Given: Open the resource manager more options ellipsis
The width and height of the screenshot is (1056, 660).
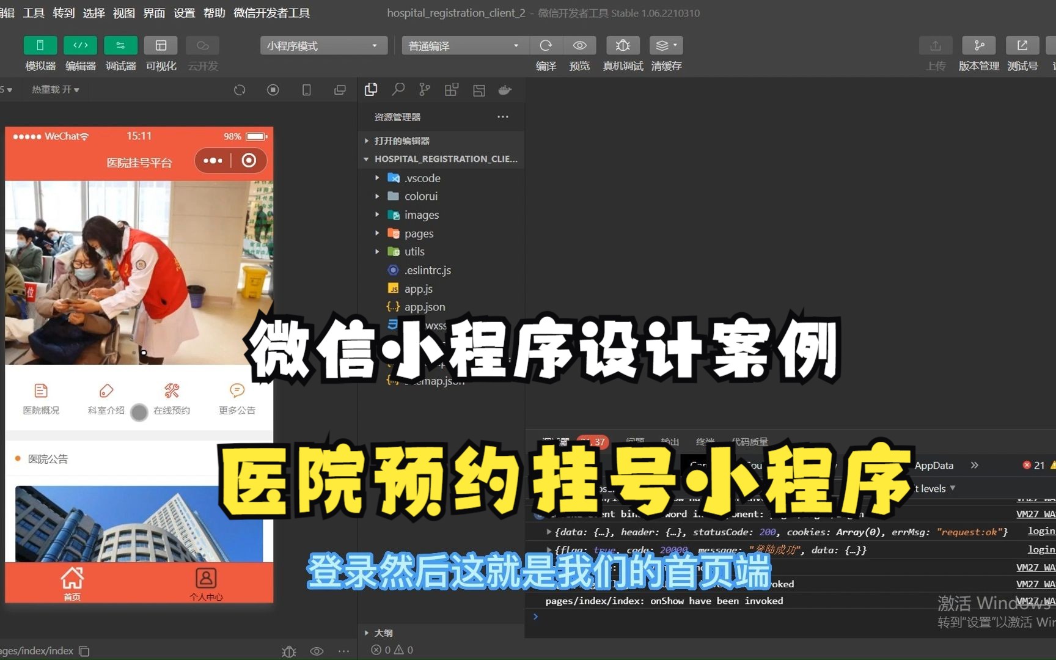Looking at the screenshot, I should [x=502, y=117].
